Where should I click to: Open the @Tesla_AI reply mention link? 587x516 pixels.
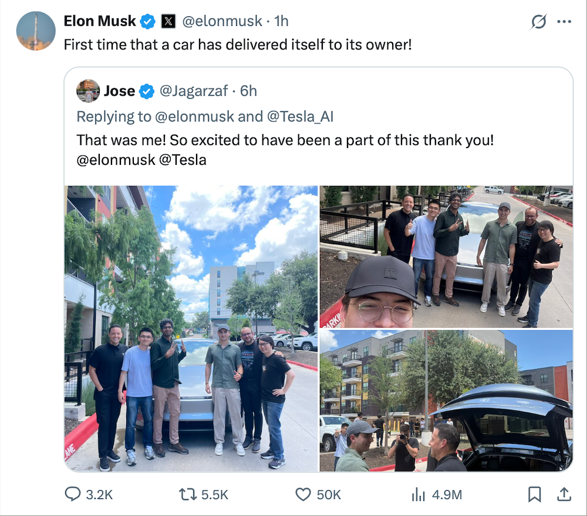(x=300, y=116)
